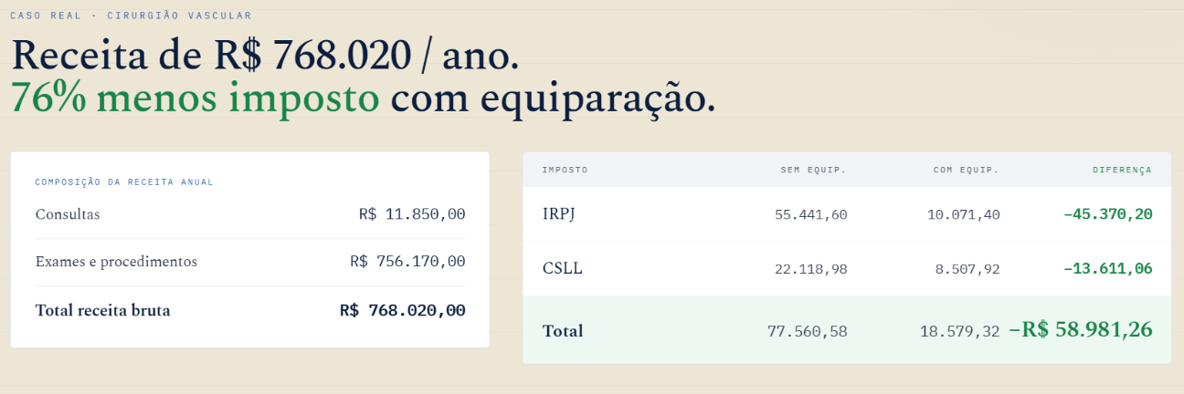This screenshot has height=394, width=1184.
Task: Click the green "76% menos imposto" heading
Action: 195,98
